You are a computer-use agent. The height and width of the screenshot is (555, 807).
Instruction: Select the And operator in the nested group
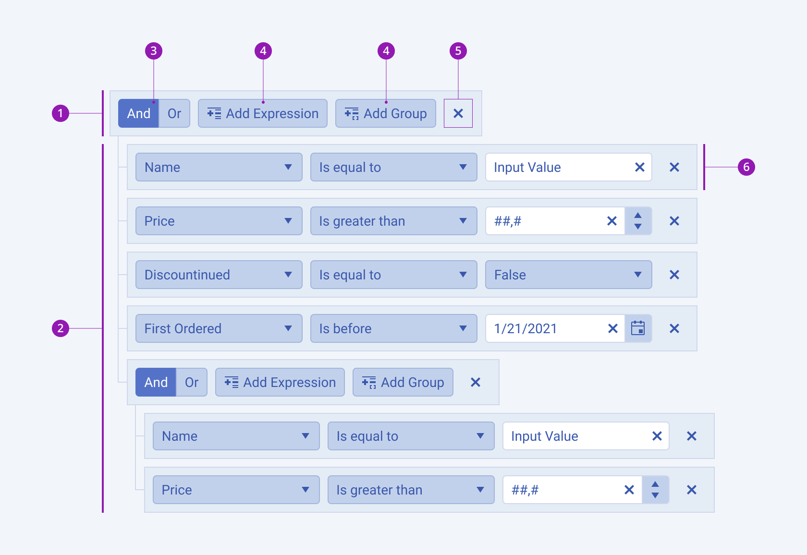pyautogui.click(x=156, y=382)
